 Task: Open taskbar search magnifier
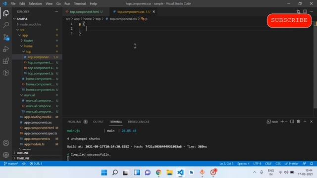(x=115, y=173)
